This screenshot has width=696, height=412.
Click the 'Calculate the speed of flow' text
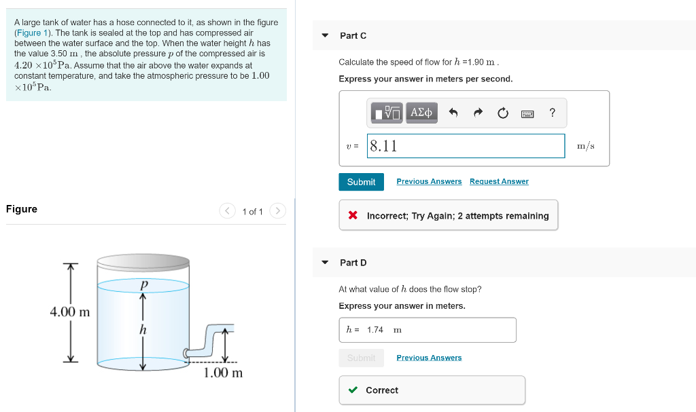pos(419,62)
